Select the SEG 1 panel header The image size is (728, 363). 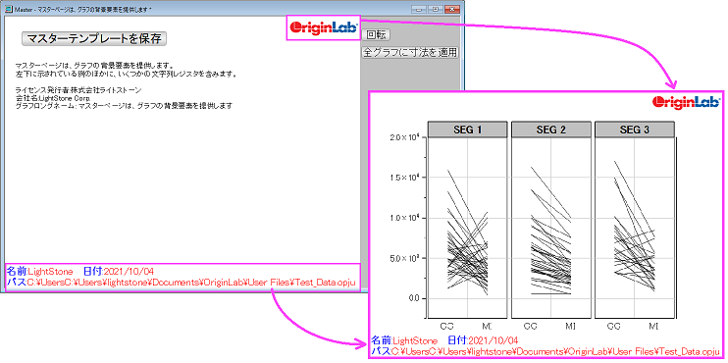[467, 130]
